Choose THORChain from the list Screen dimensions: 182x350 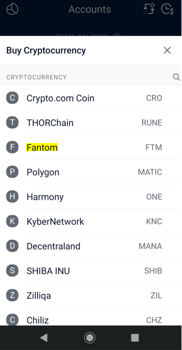[91, 122]
